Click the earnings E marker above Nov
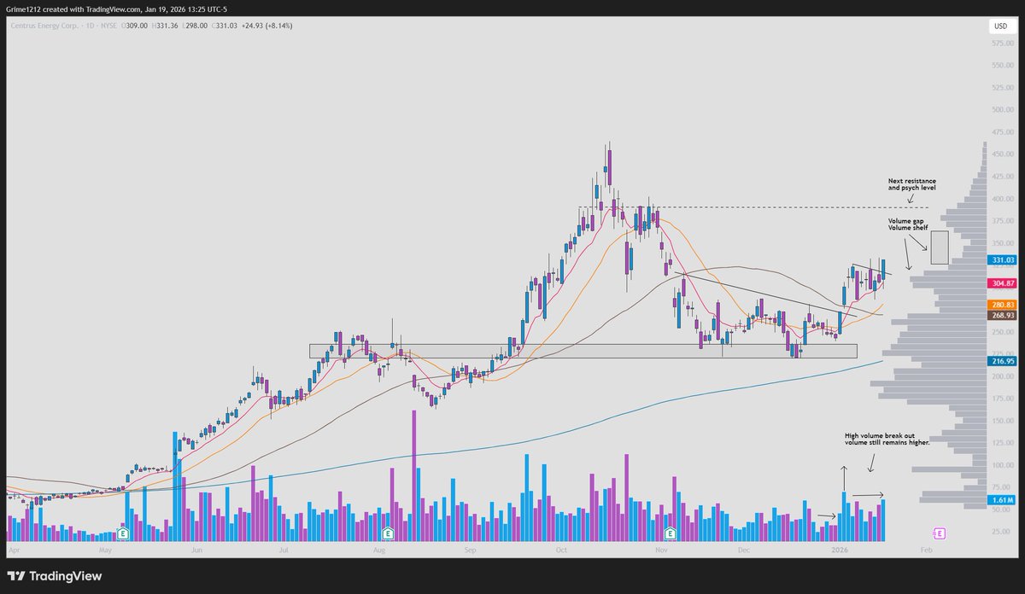The image size is (1025, 594). pyautogui.click(x=671, y=533)
